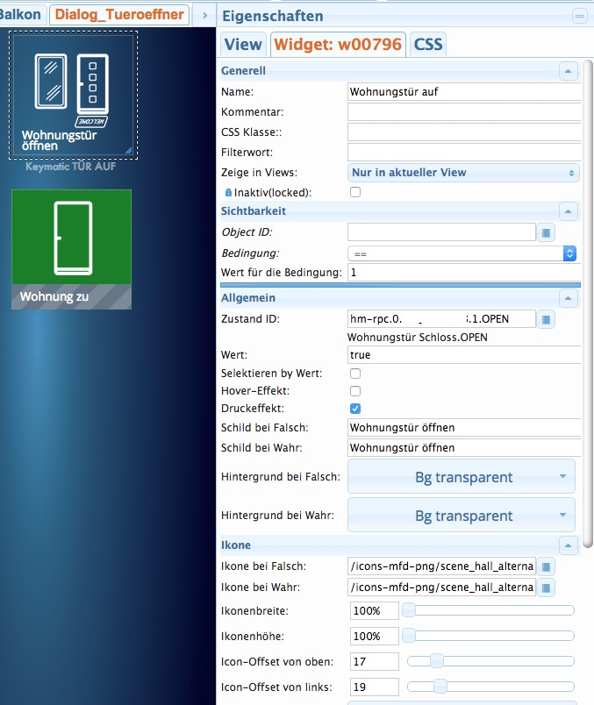Click the Eigenschaften panel options icon
The height and width of the screenshot is (705, 594).
[580, 16]
